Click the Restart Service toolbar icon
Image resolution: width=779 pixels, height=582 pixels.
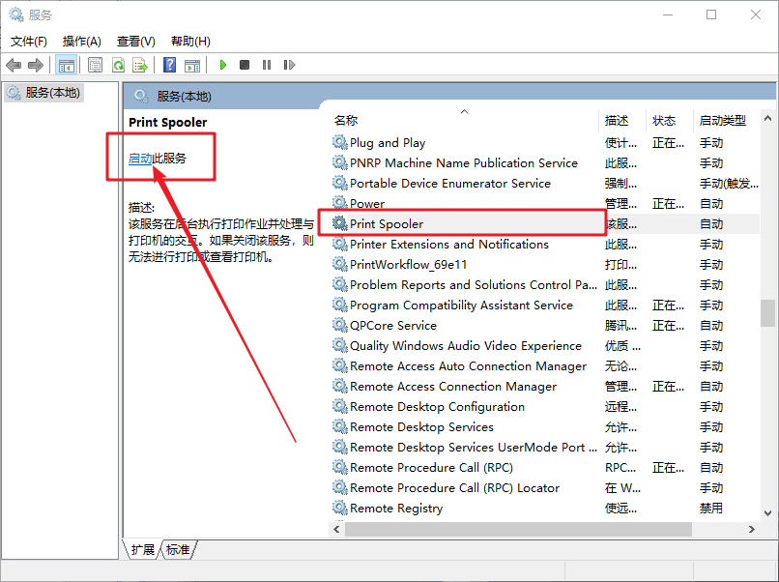(288, 65)
